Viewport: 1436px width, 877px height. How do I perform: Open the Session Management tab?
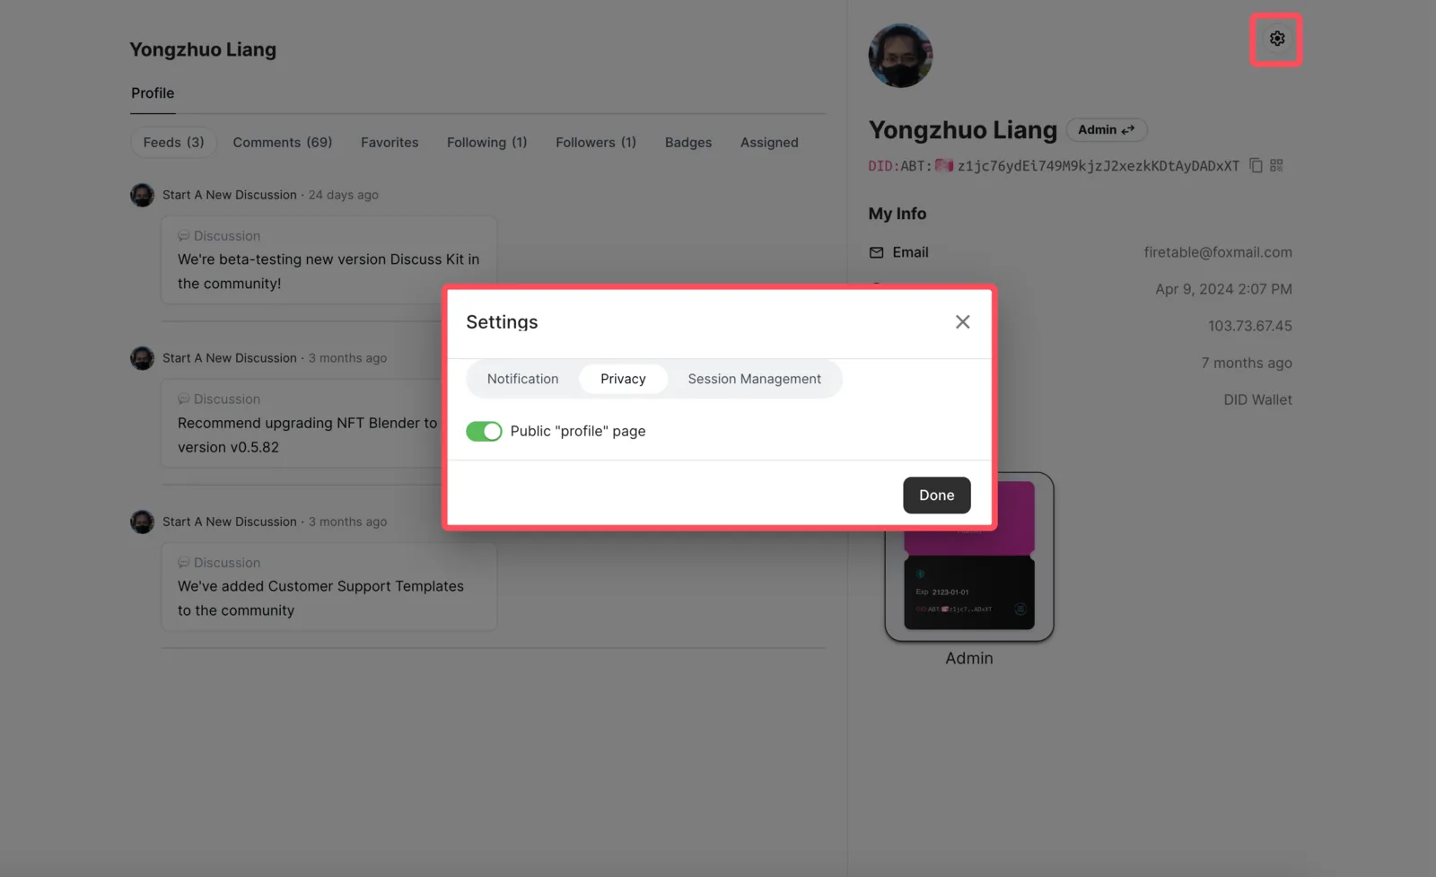754,379
